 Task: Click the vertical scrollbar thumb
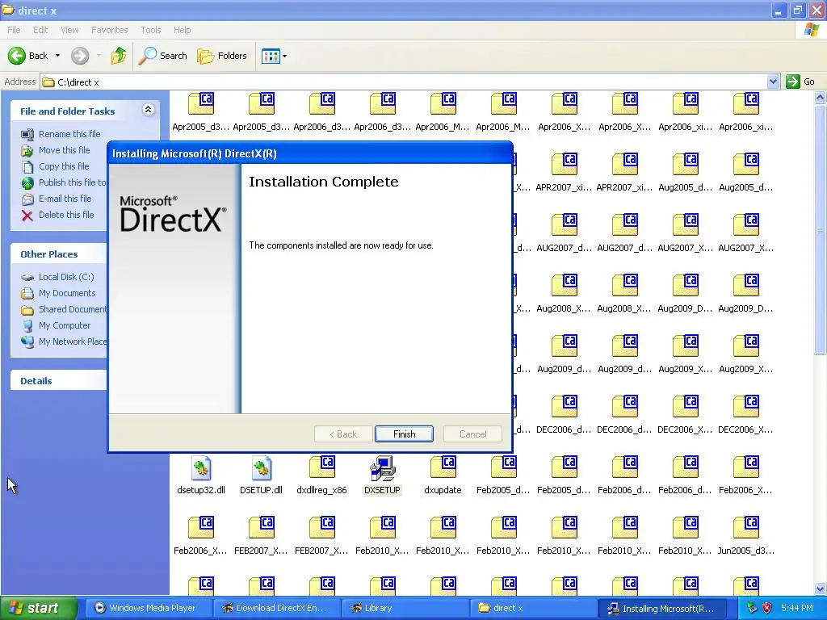click(821, 230)
